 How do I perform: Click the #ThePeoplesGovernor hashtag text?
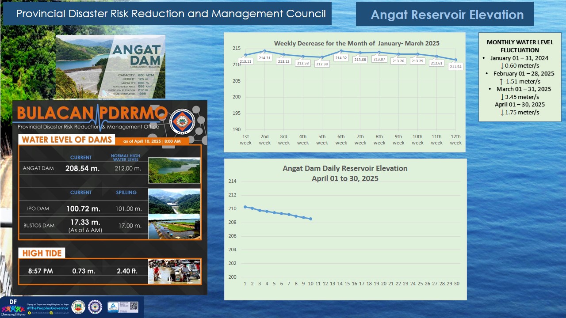click(48, 307)
